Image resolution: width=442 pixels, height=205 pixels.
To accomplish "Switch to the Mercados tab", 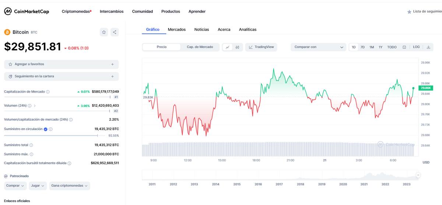I will coord(177,29).
